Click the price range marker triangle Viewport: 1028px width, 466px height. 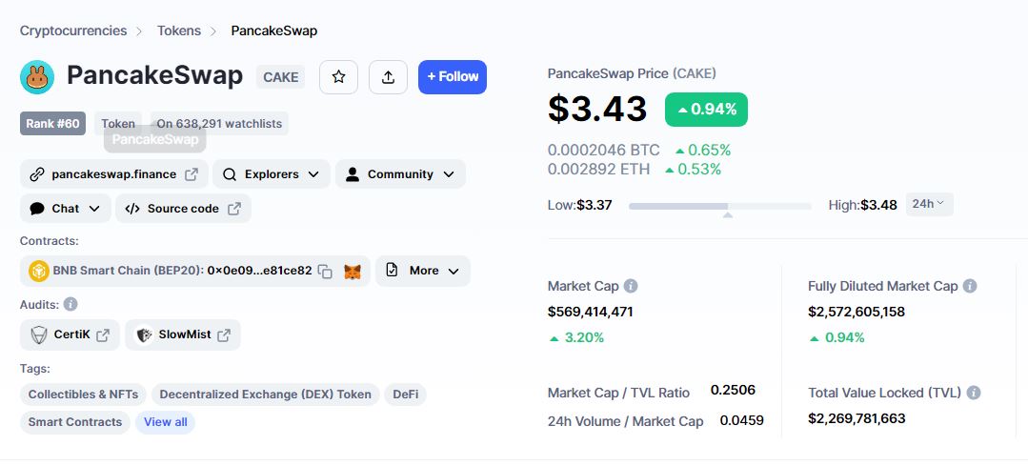(x=727, y=214)
